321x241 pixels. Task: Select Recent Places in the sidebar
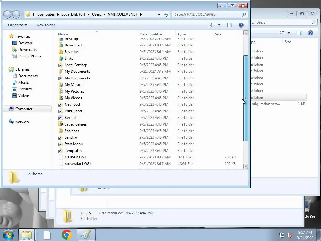click(30, 56)
